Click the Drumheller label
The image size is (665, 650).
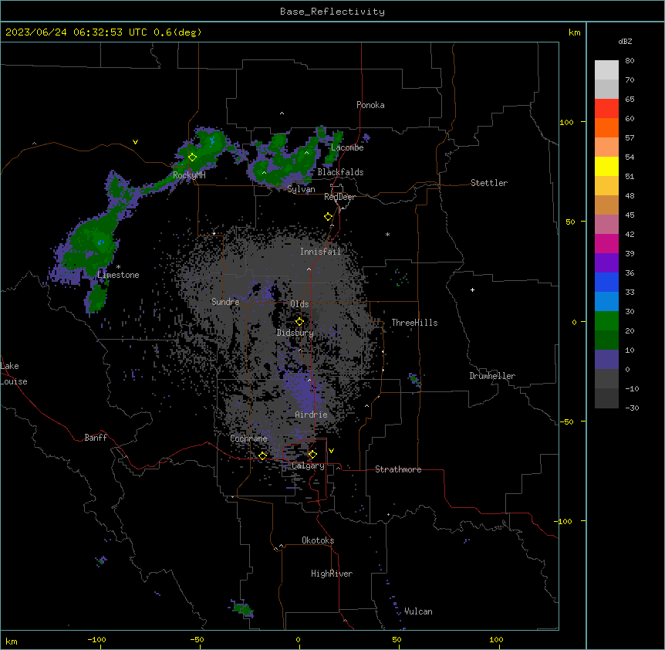(492, 376)
